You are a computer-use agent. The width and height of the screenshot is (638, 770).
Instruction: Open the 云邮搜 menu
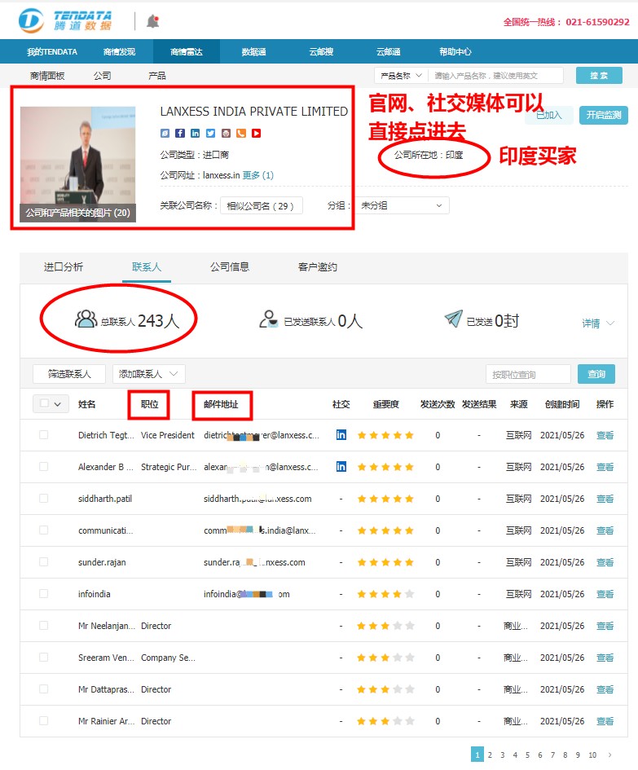click(x=321, y=51)
